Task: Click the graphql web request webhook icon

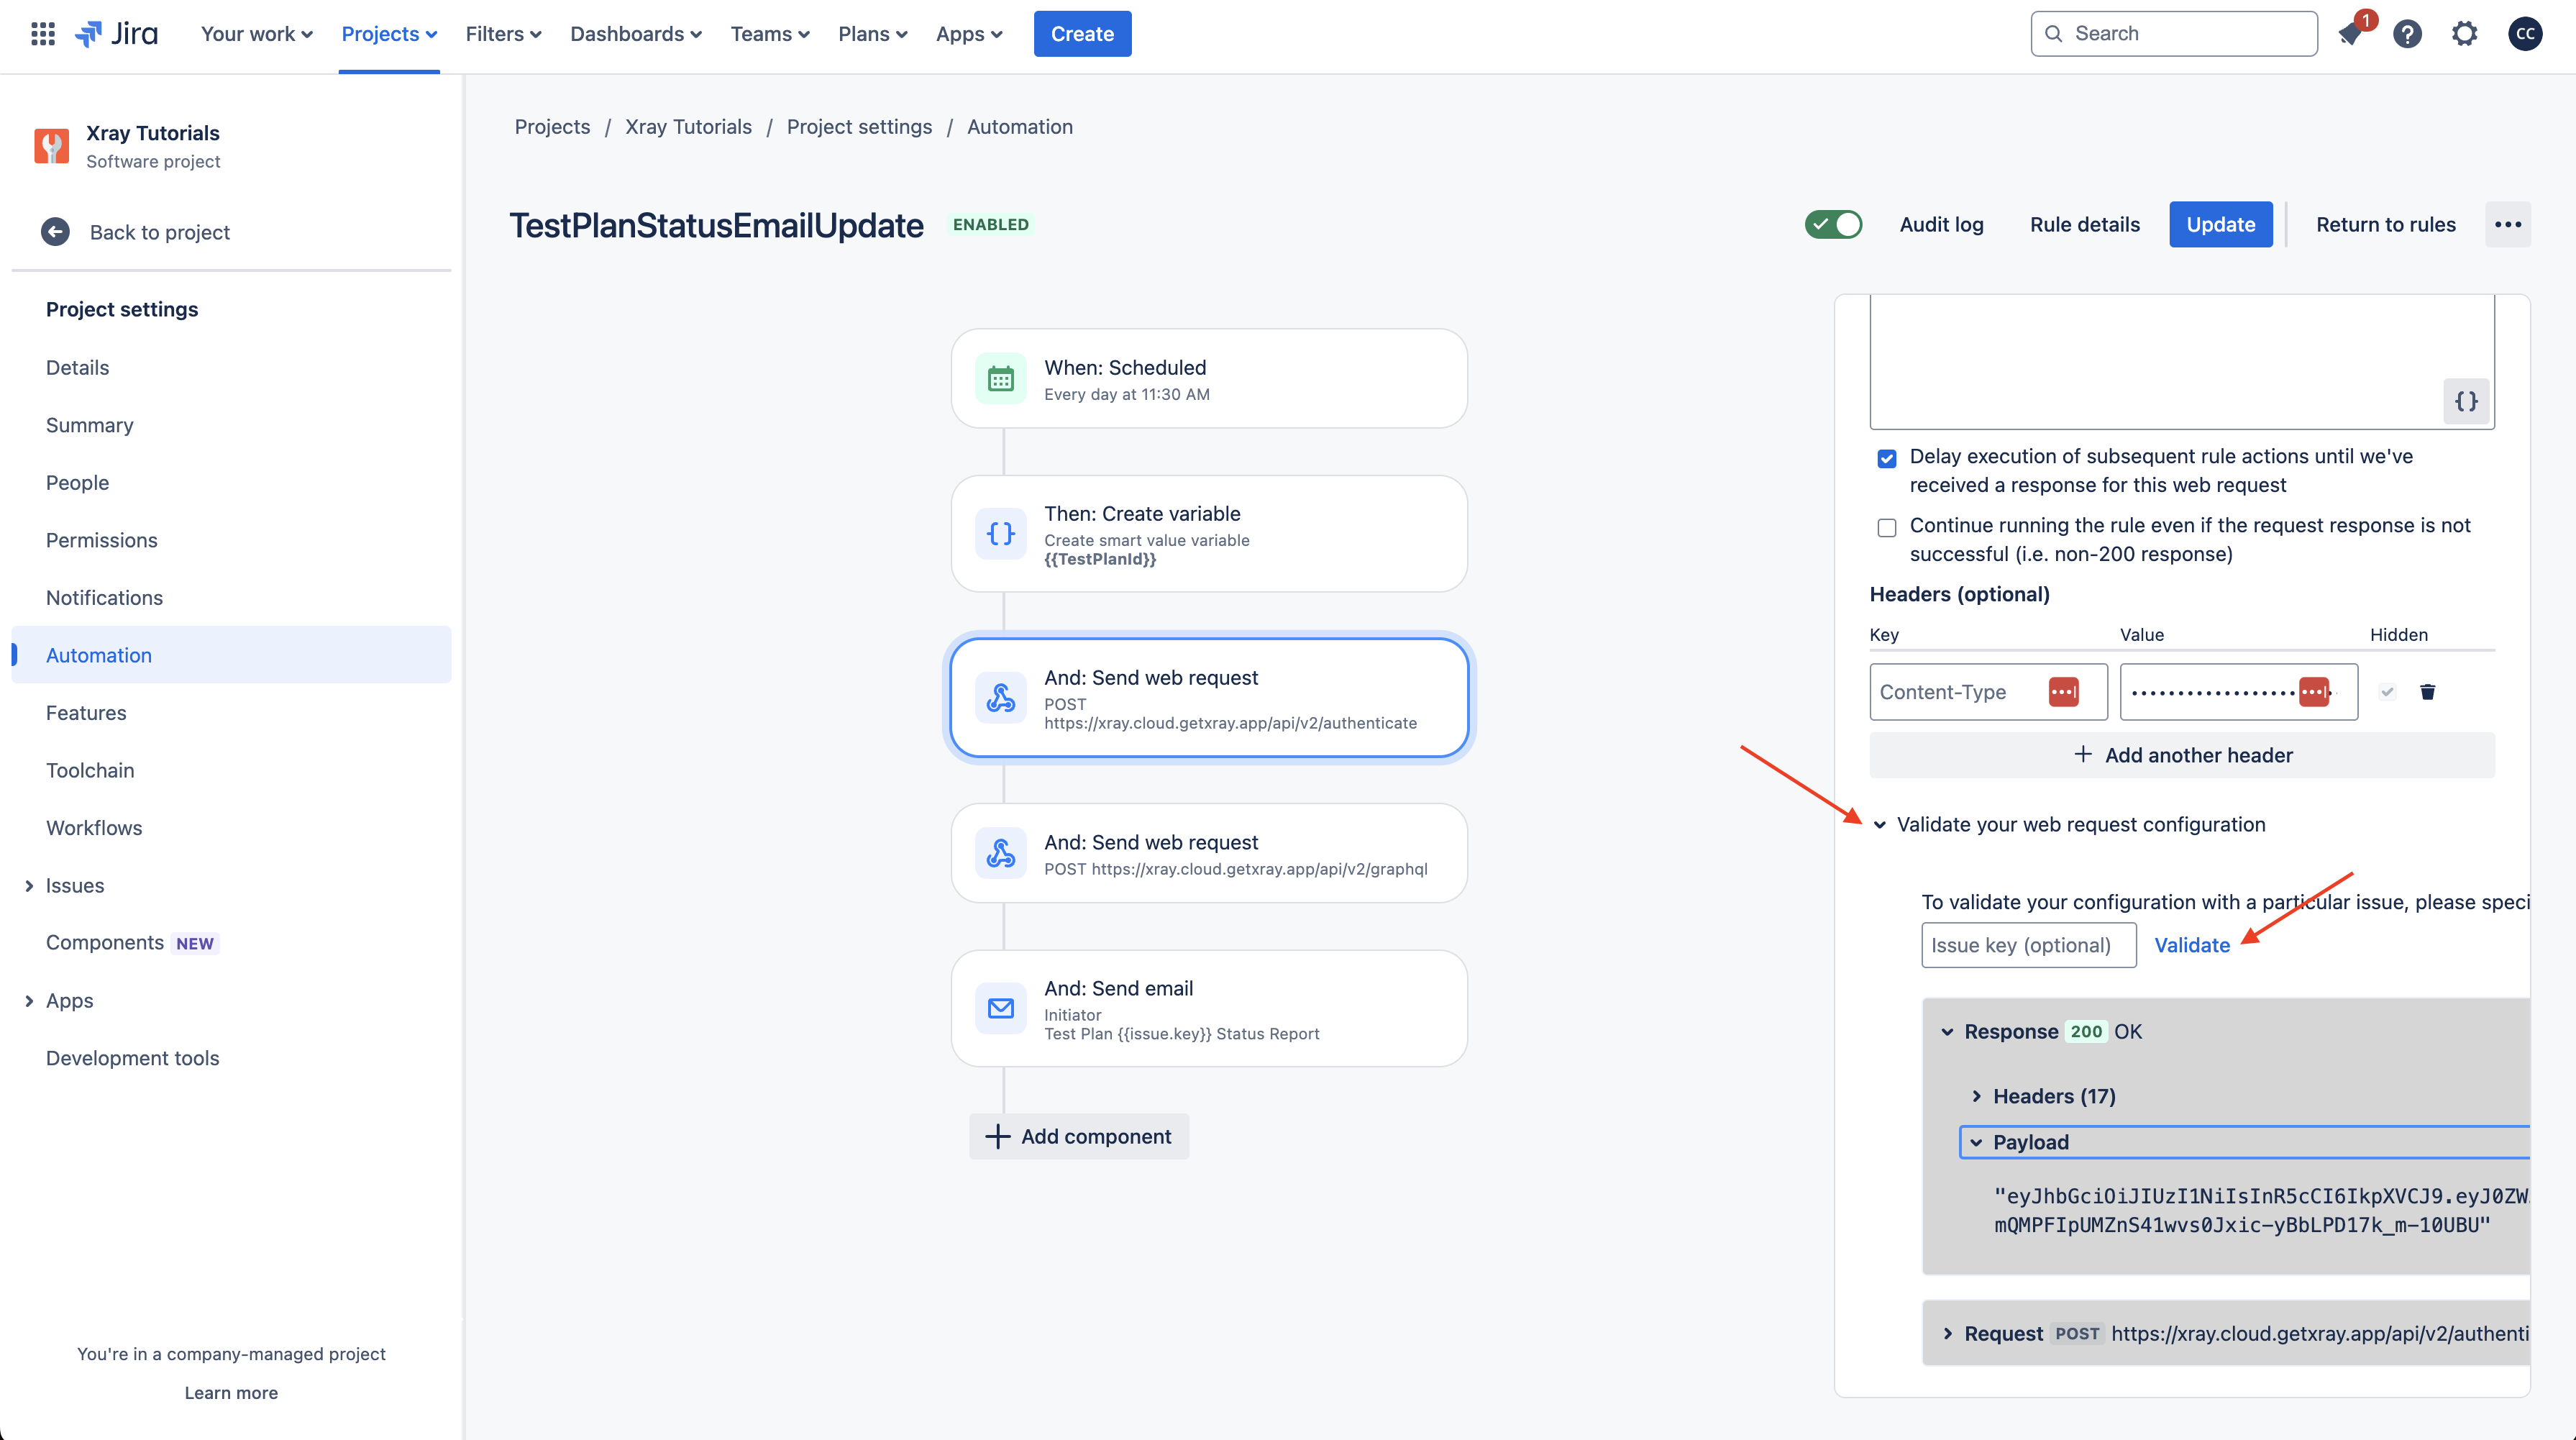Action: (x=1001, y=853)
